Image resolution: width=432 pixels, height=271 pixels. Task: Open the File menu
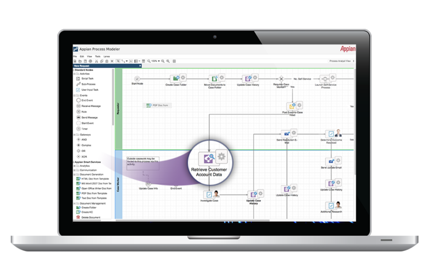(75, 56)
